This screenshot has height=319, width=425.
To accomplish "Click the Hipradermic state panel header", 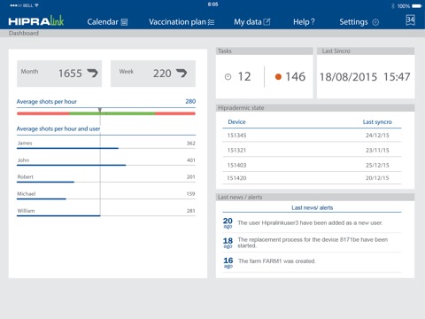I will pos(315,108).
